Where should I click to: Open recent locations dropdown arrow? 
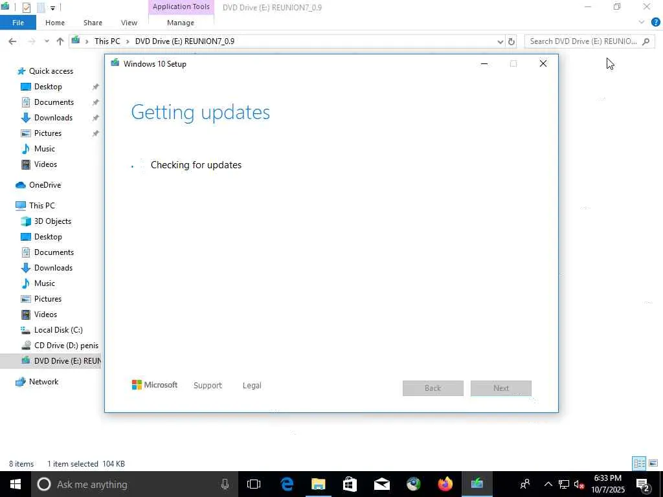click(x=47, y=41)
